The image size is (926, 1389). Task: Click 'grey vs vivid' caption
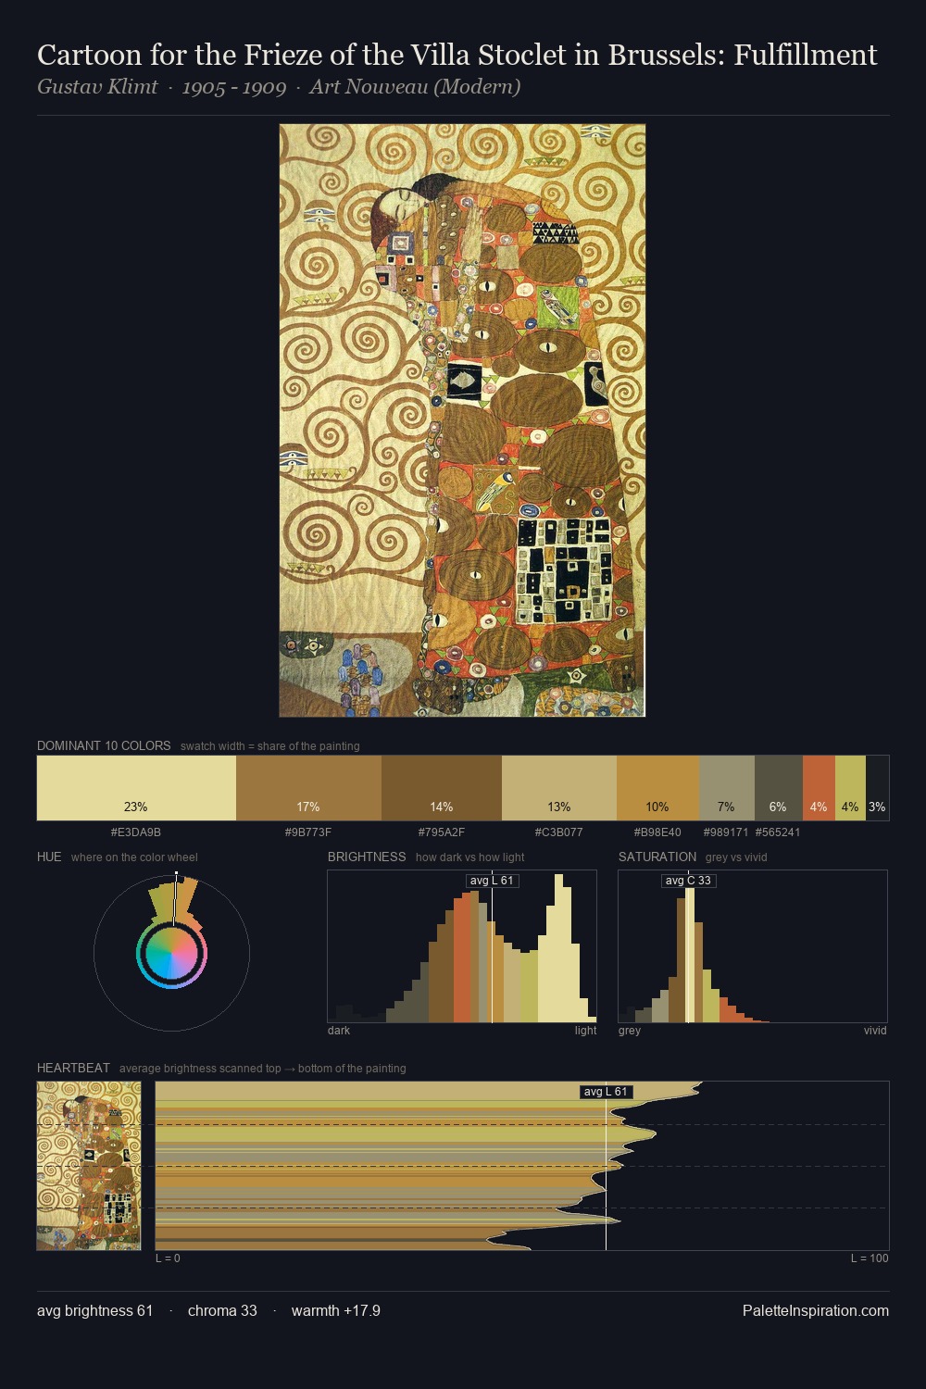click(x=736, y=857)
